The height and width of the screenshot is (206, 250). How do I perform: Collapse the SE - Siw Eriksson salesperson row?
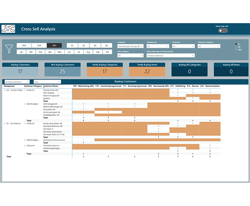point(5,123)
